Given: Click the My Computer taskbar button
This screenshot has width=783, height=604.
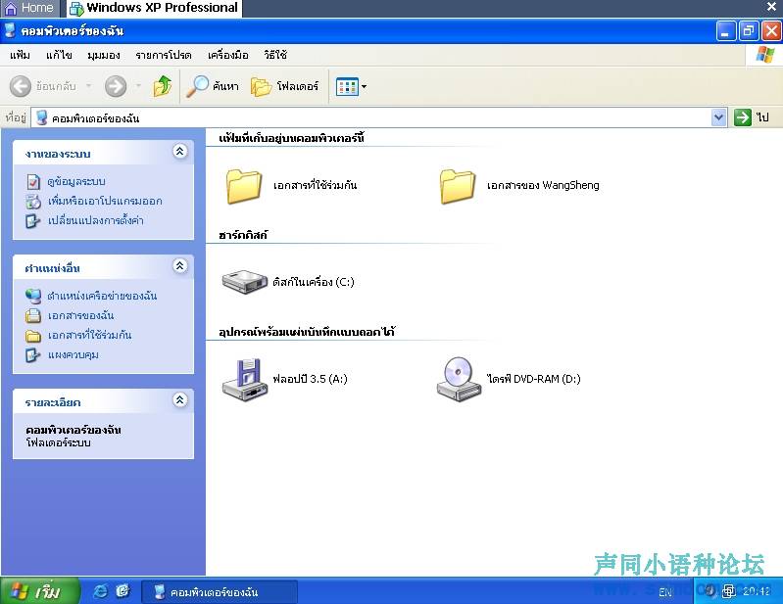Looking at the screenshot, I should pos(220,592).
